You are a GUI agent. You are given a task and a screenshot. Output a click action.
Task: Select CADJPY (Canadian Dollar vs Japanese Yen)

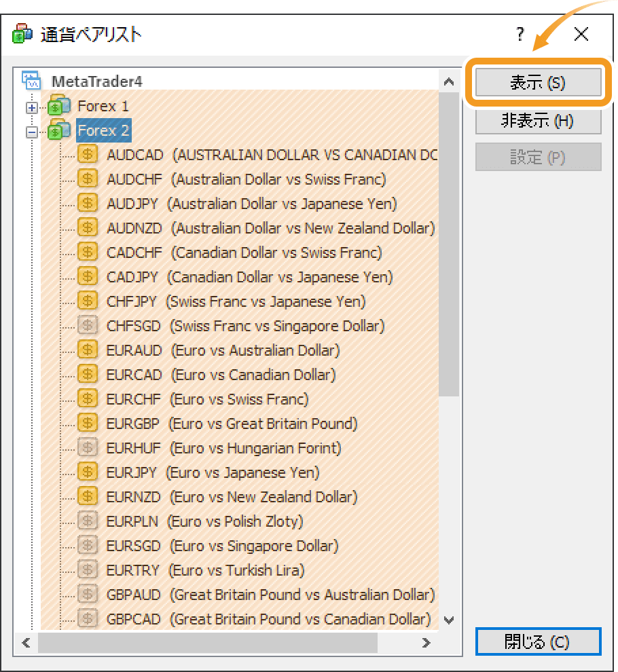pyautogui.click(x=250, y=277)
